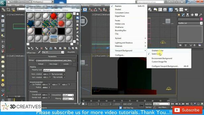Enable ground projection On checkbox
Viewport: 204px width, 115px height.
click(31, 84)
